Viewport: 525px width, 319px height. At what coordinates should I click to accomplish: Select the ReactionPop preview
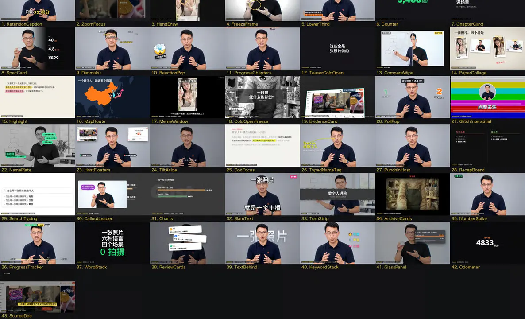(188, 48)
